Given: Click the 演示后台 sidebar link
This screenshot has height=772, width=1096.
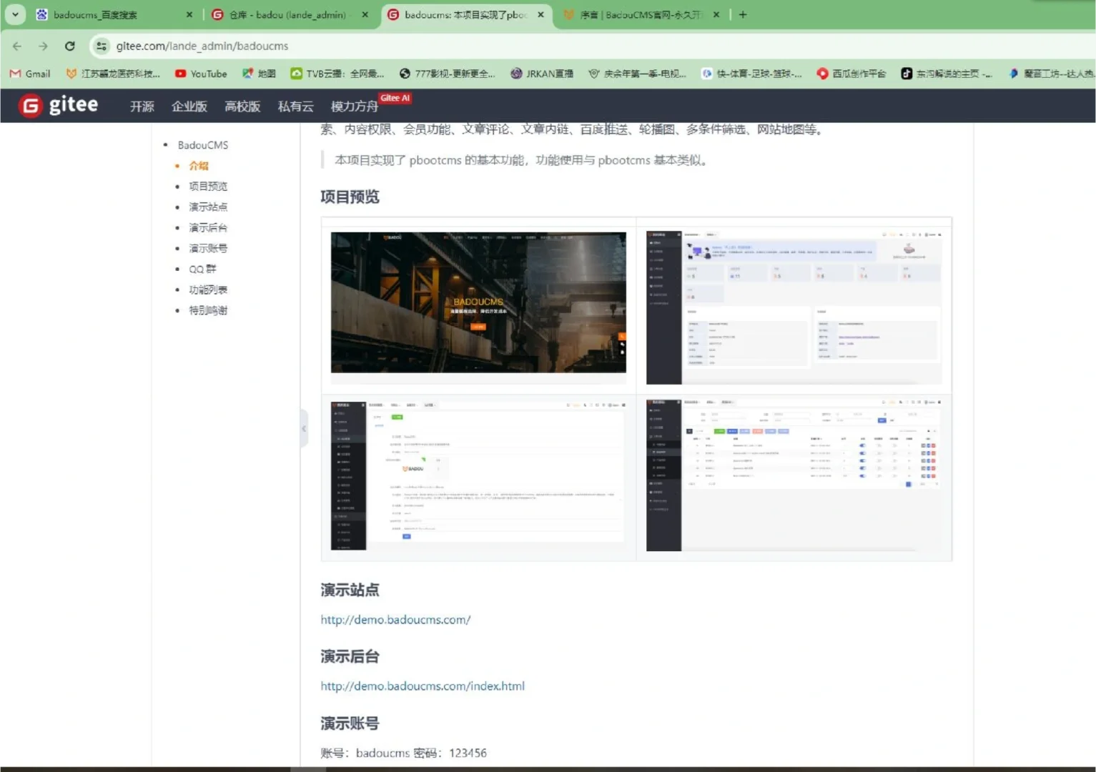Looking at the screenshot, I should pyautogui.click(x=208, y=227).
